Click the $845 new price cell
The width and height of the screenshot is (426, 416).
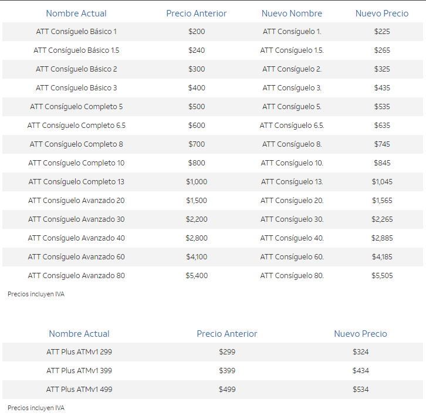(x=382, y=163)
